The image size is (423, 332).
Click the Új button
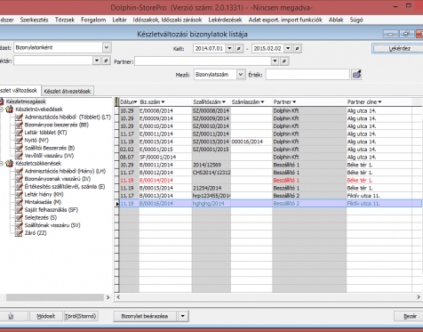point(13,316)
